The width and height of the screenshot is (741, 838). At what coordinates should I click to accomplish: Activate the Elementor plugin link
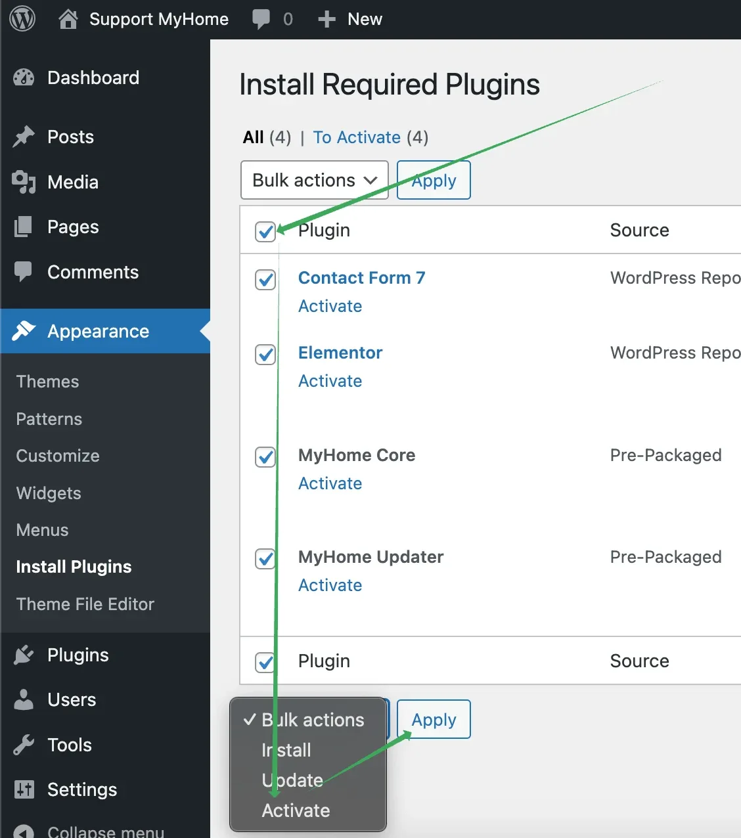pos(330,381)
